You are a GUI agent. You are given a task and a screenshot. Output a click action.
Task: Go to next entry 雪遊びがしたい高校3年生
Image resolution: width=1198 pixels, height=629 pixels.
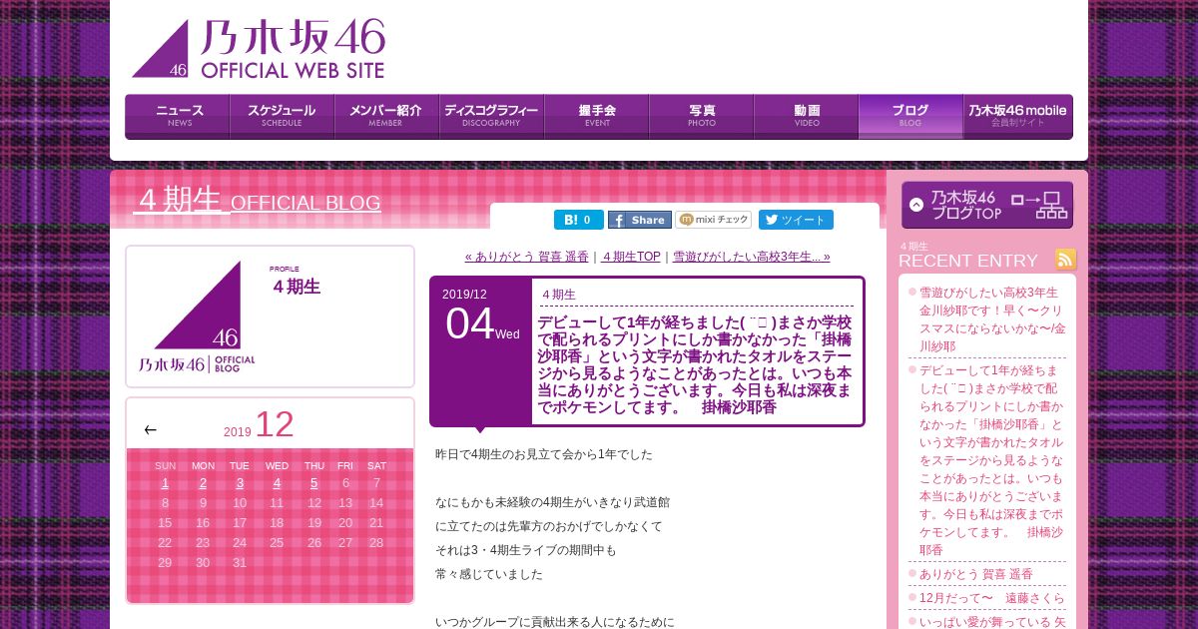tap(752, 257)
